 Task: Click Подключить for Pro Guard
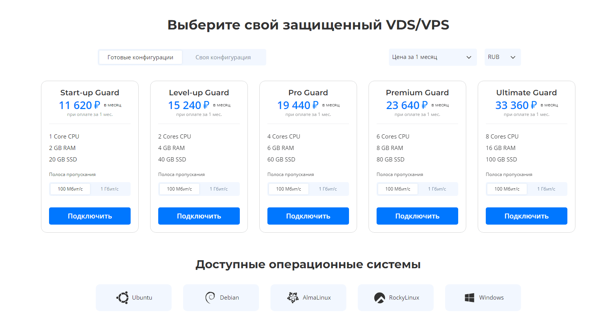(308, 216)
